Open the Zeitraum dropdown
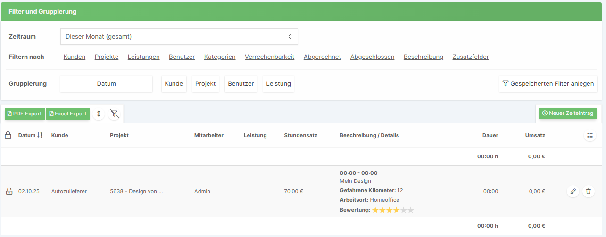 [x=179, y=36]
